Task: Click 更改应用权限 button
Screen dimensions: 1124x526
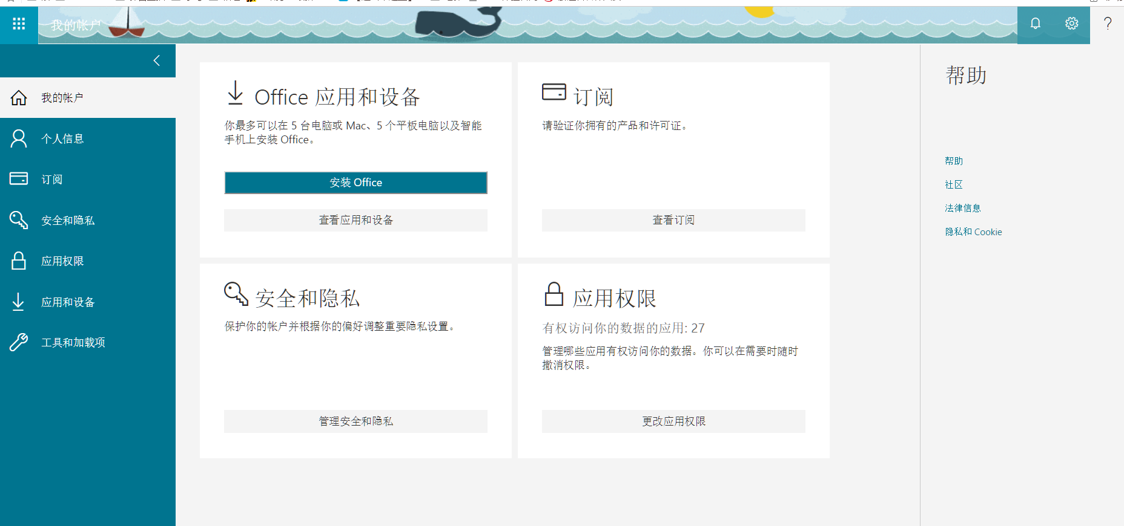Action: point(673,421)
